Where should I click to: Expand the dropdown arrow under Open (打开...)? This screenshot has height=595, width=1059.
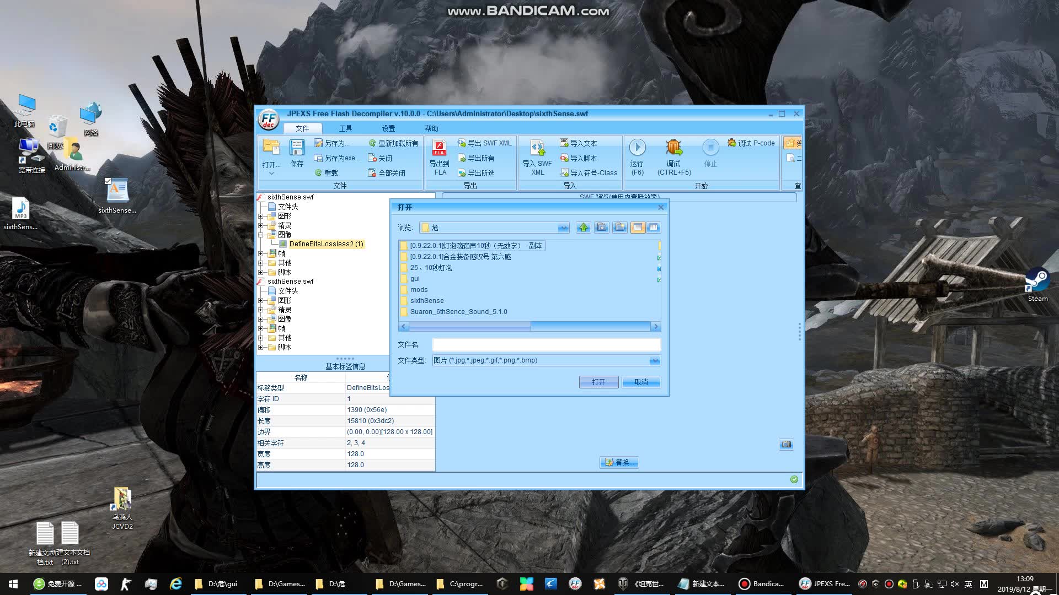(x=271, y=174)
